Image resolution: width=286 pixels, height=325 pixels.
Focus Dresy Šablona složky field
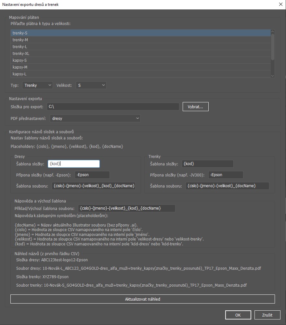coord(73,164)
